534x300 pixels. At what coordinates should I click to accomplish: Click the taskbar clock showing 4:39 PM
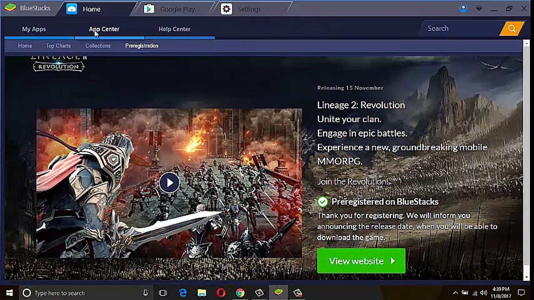[x=501, y=293]
